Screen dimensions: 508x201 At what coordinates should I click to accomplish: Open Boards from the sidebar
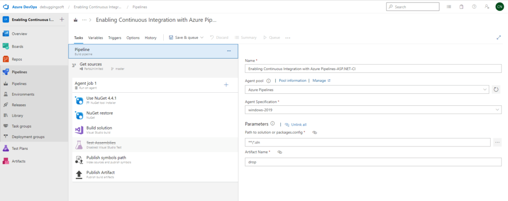tap(17, 46)
